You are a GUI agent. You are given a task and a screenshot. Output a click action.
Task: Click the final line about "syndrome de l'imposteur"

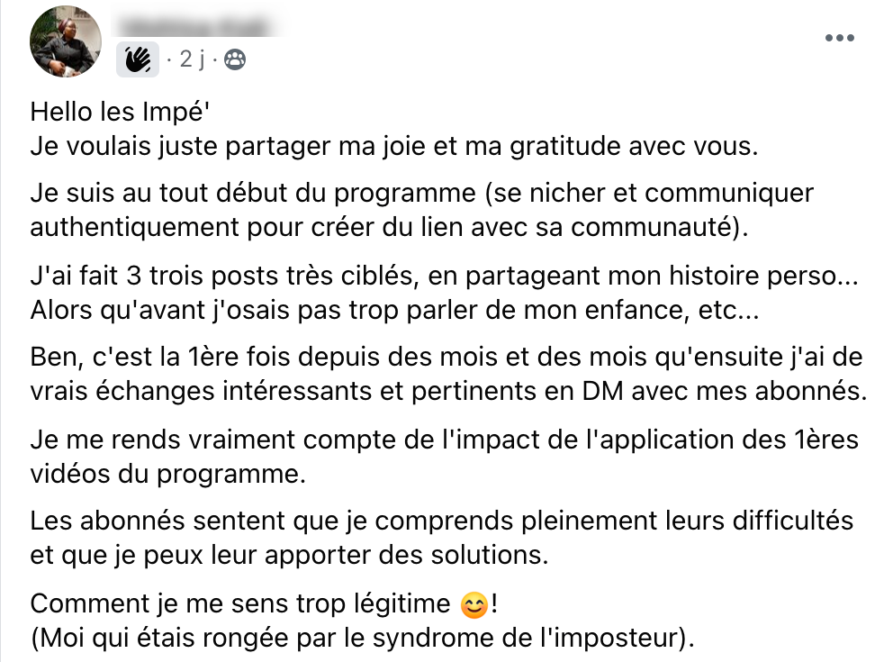click(362, 638)
